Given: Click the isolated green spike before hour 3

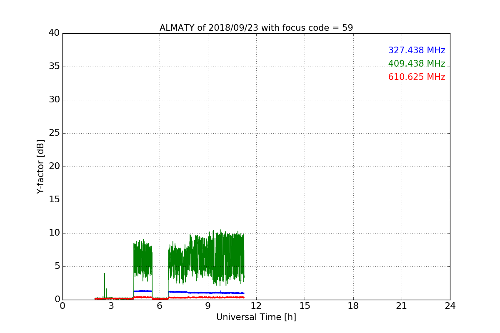Looking at the screenshot, I should pyautogui.click(x=105, y=286).
